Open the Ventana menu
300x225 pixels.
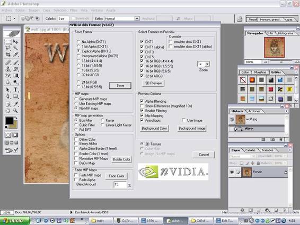tap(97, 10)
